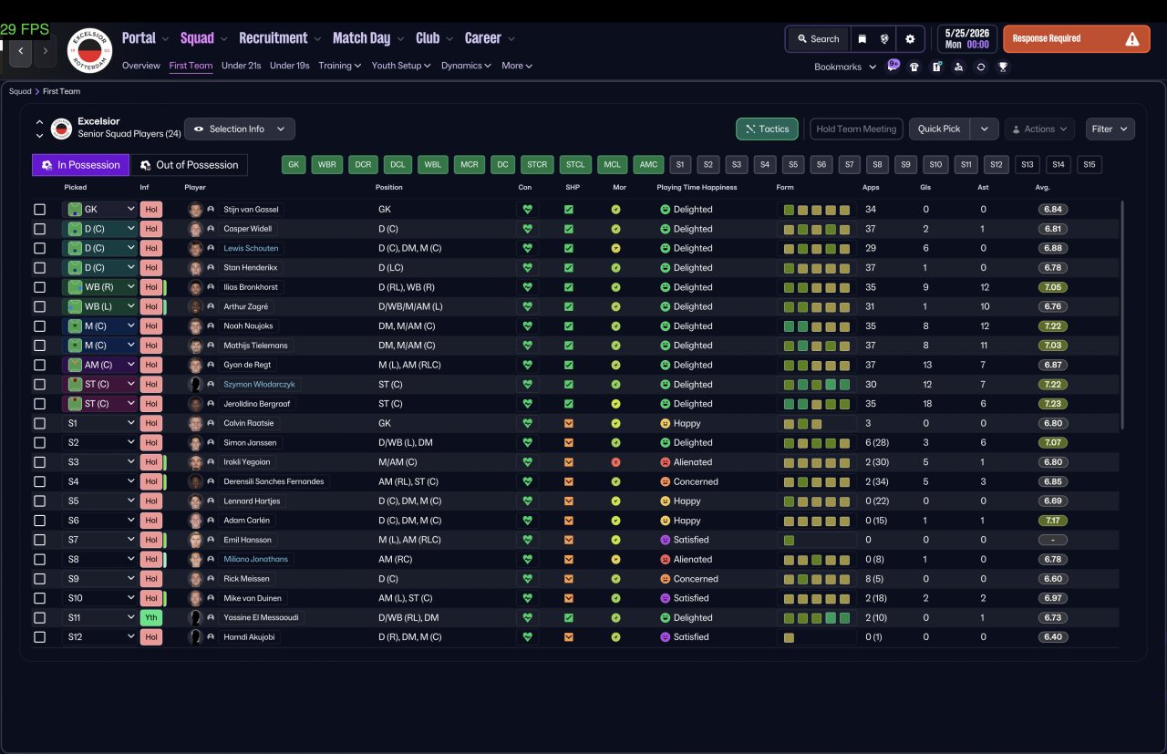Open the S1 picked dropdown for Calvin Raatsie
This screenshot has width=1167, height=754.
(x=99, y=423)
